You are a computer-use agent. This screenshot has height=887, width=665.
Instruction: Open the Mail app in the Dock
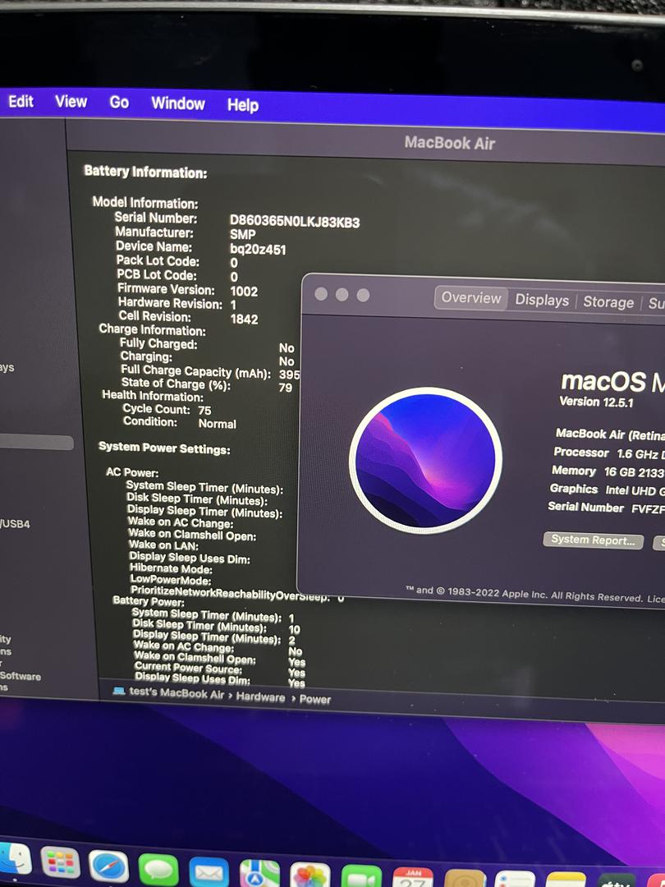[209, 872]
